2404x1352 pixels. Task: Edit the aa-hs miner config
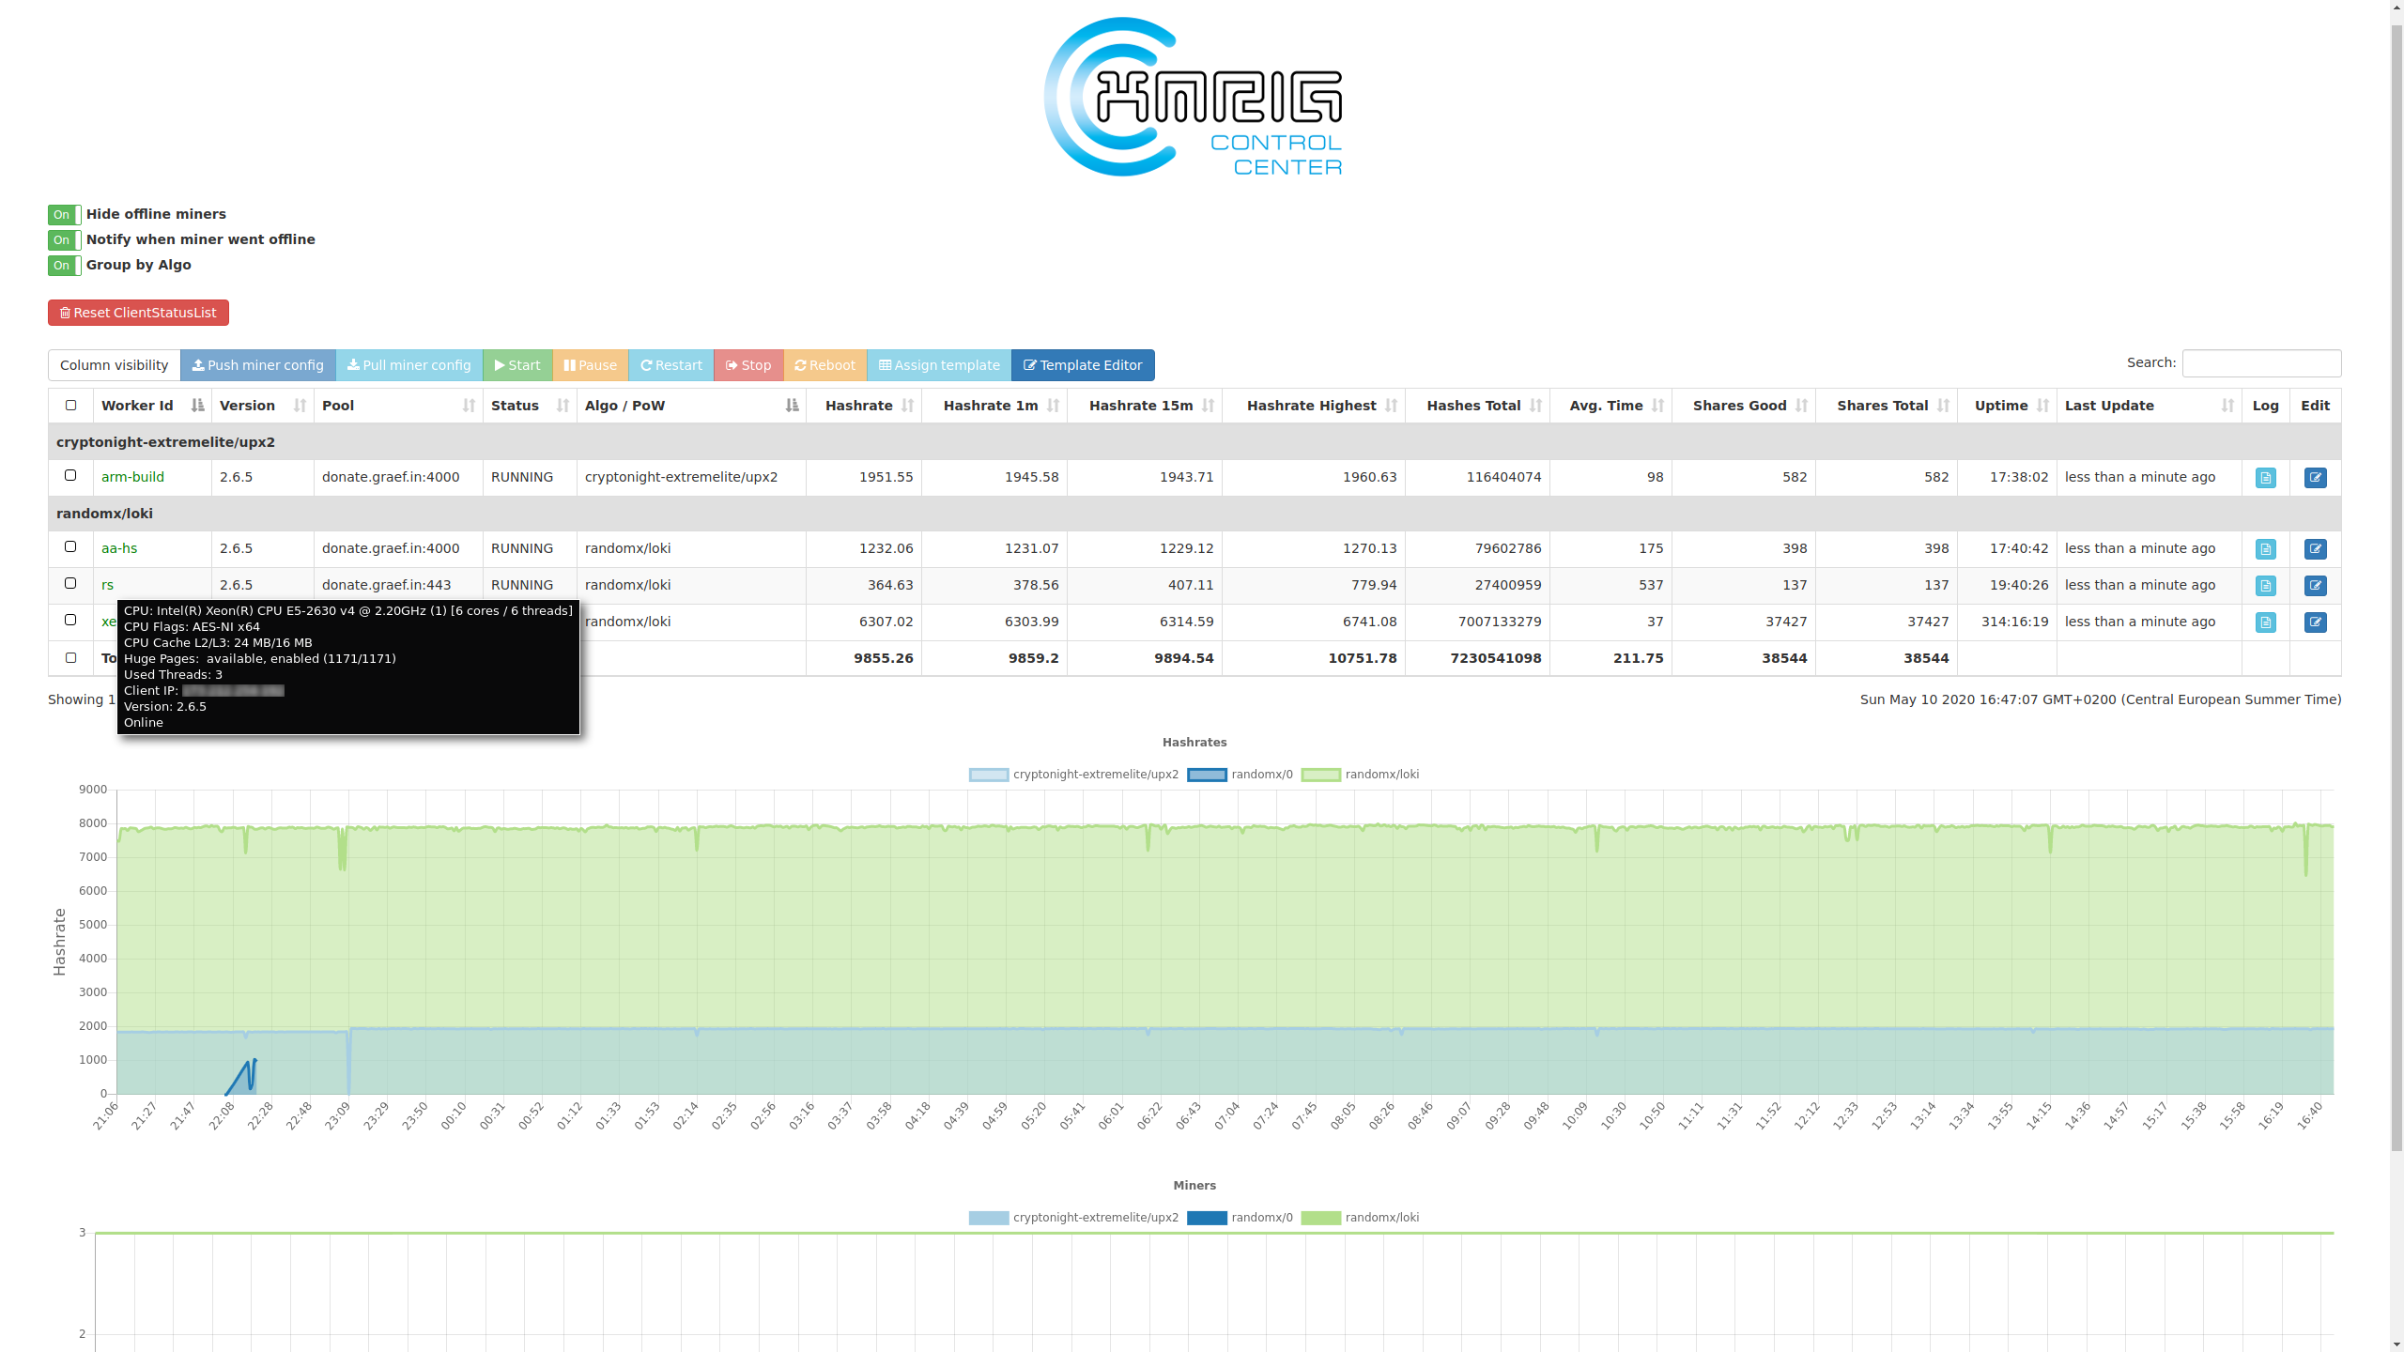point(2315,549)
